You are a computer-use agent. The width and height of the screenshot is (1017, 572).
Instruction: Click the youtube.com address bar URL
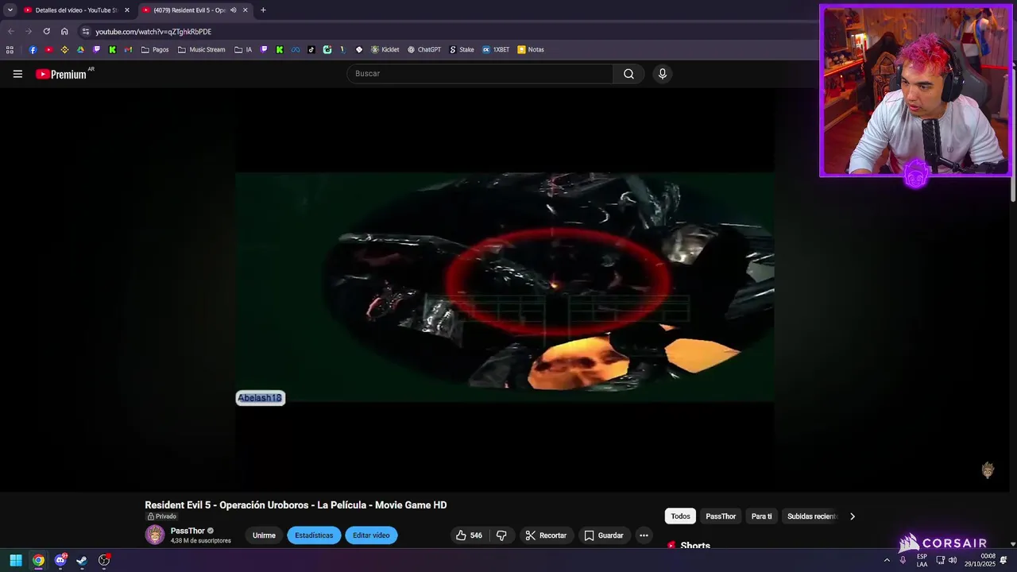tap(153, 32)
